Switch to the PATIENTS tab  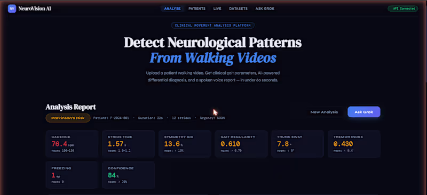pyautogui.click(x=197, y=9)
